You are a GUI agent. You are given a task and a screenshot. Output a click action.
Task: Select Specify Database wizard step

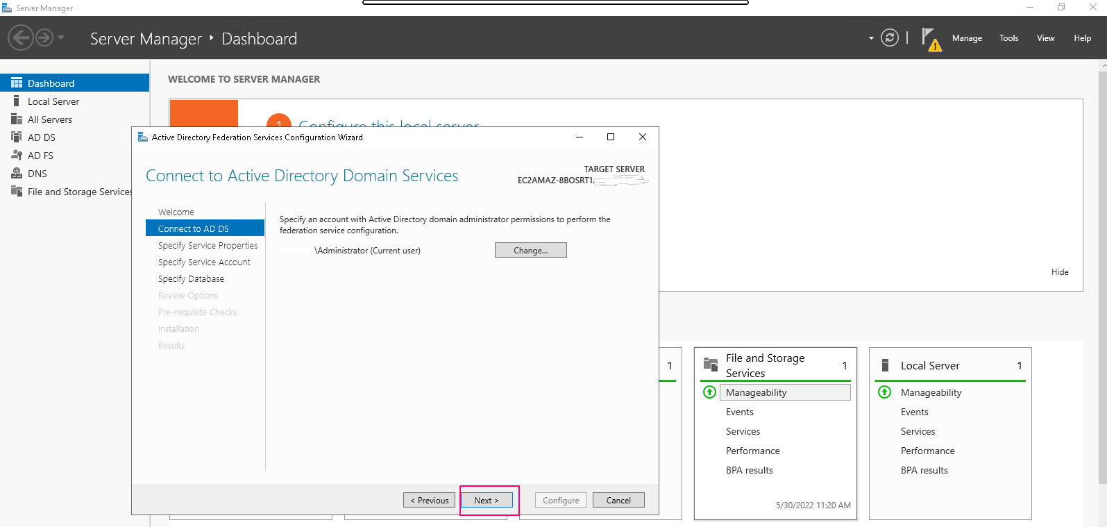(x=191, y=278)
